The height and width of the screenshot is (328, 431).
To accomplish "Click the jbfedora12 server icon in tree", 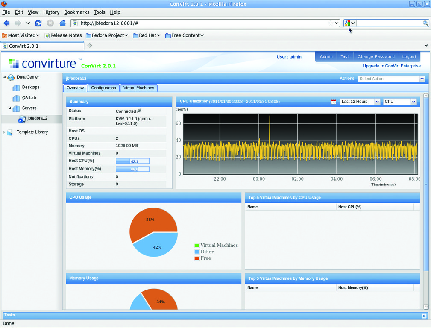I will (22, 119).
